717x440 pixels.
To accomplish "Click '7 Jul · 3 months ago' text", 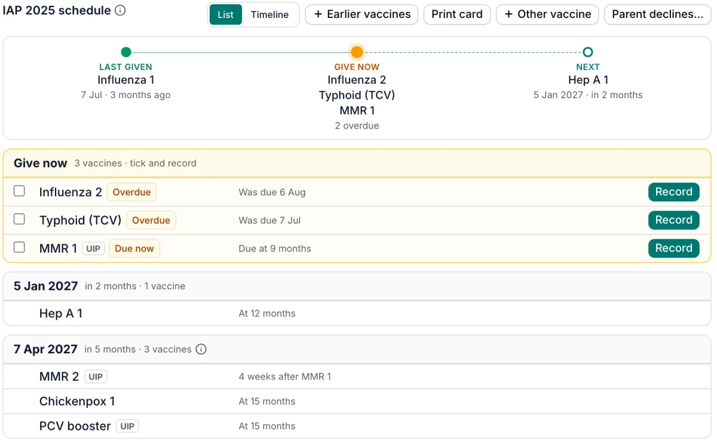I will tap(126, 95).
